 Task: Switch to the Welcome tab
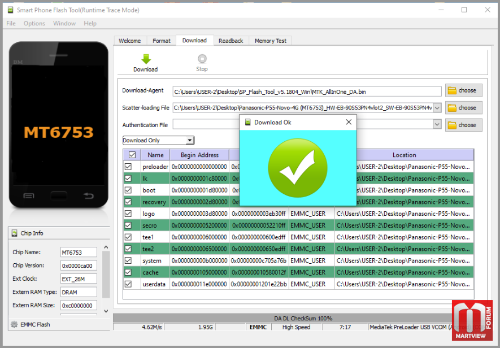click(x=130, y=41)
